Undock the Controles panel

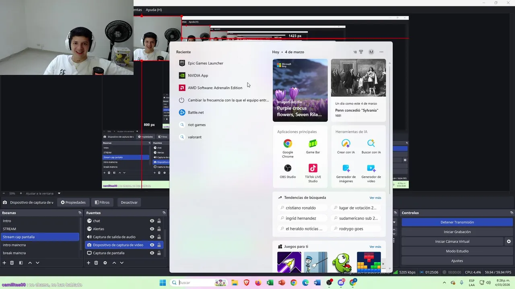coord(511,213)
